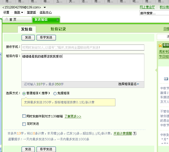Click the 温馨提示 daily limit text
Screen dimensions: 169x152
(49, 139)
